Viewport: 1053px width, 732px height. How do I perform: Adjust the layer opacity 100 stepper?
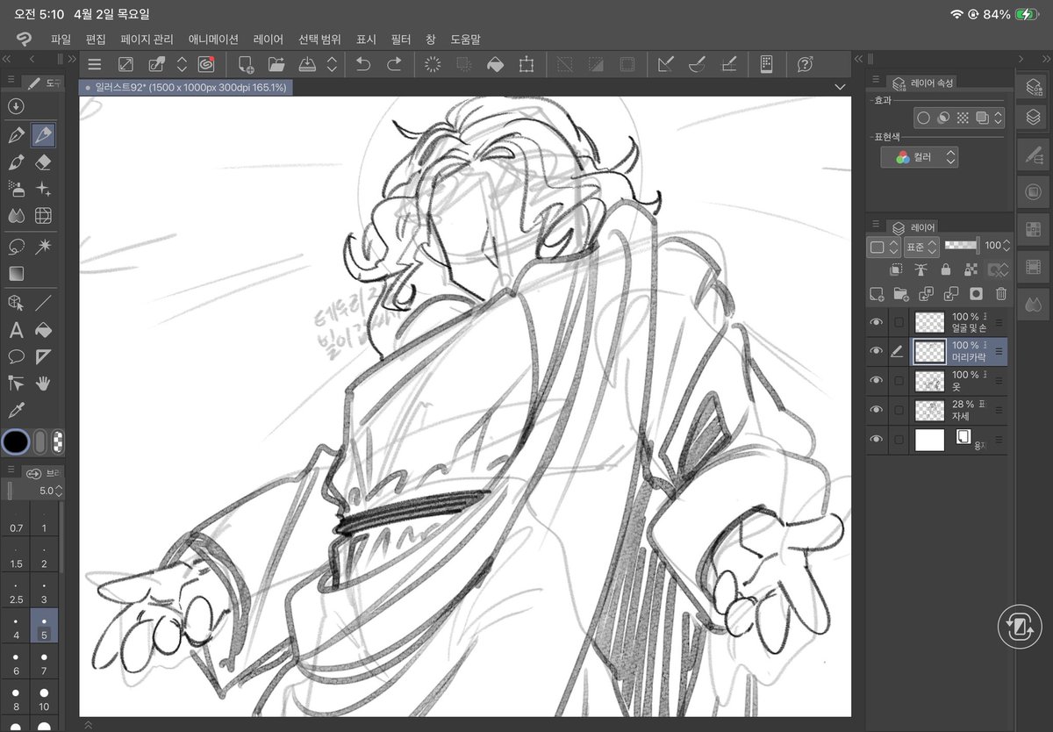click(1006, 247)
